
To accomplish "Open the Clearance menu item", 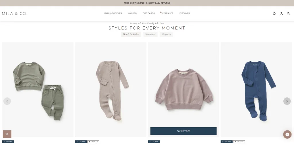I will 167,13.
